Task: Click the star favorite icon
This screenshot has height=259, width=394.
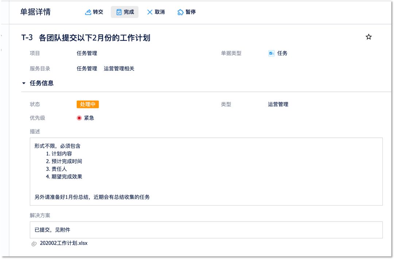Action: [x=368, y=37]
